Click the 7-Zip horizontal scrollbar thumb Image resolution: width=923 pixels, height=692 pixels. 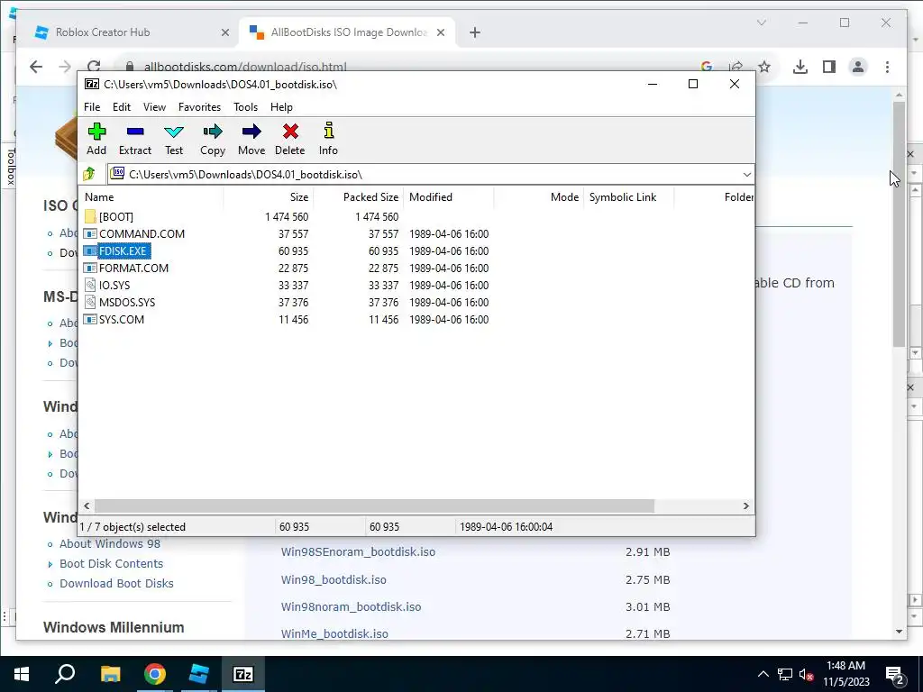[x=374, y=506]
